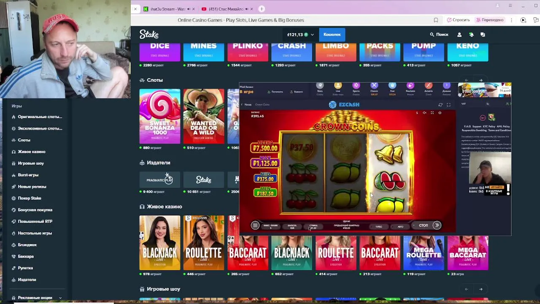Image resolution: width=540 pixels, height=304 pixels.
Task: Mute the ihat3u Stream tab audio
Action: (189, 9)
